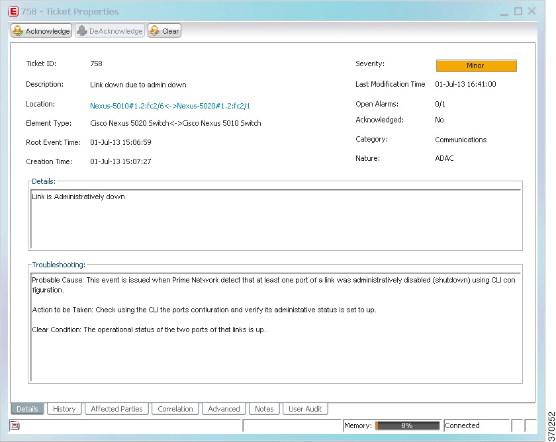This screenshot has width=556, height=442.
Task: Close the Ticket Properties window
Action: (532, 11)
